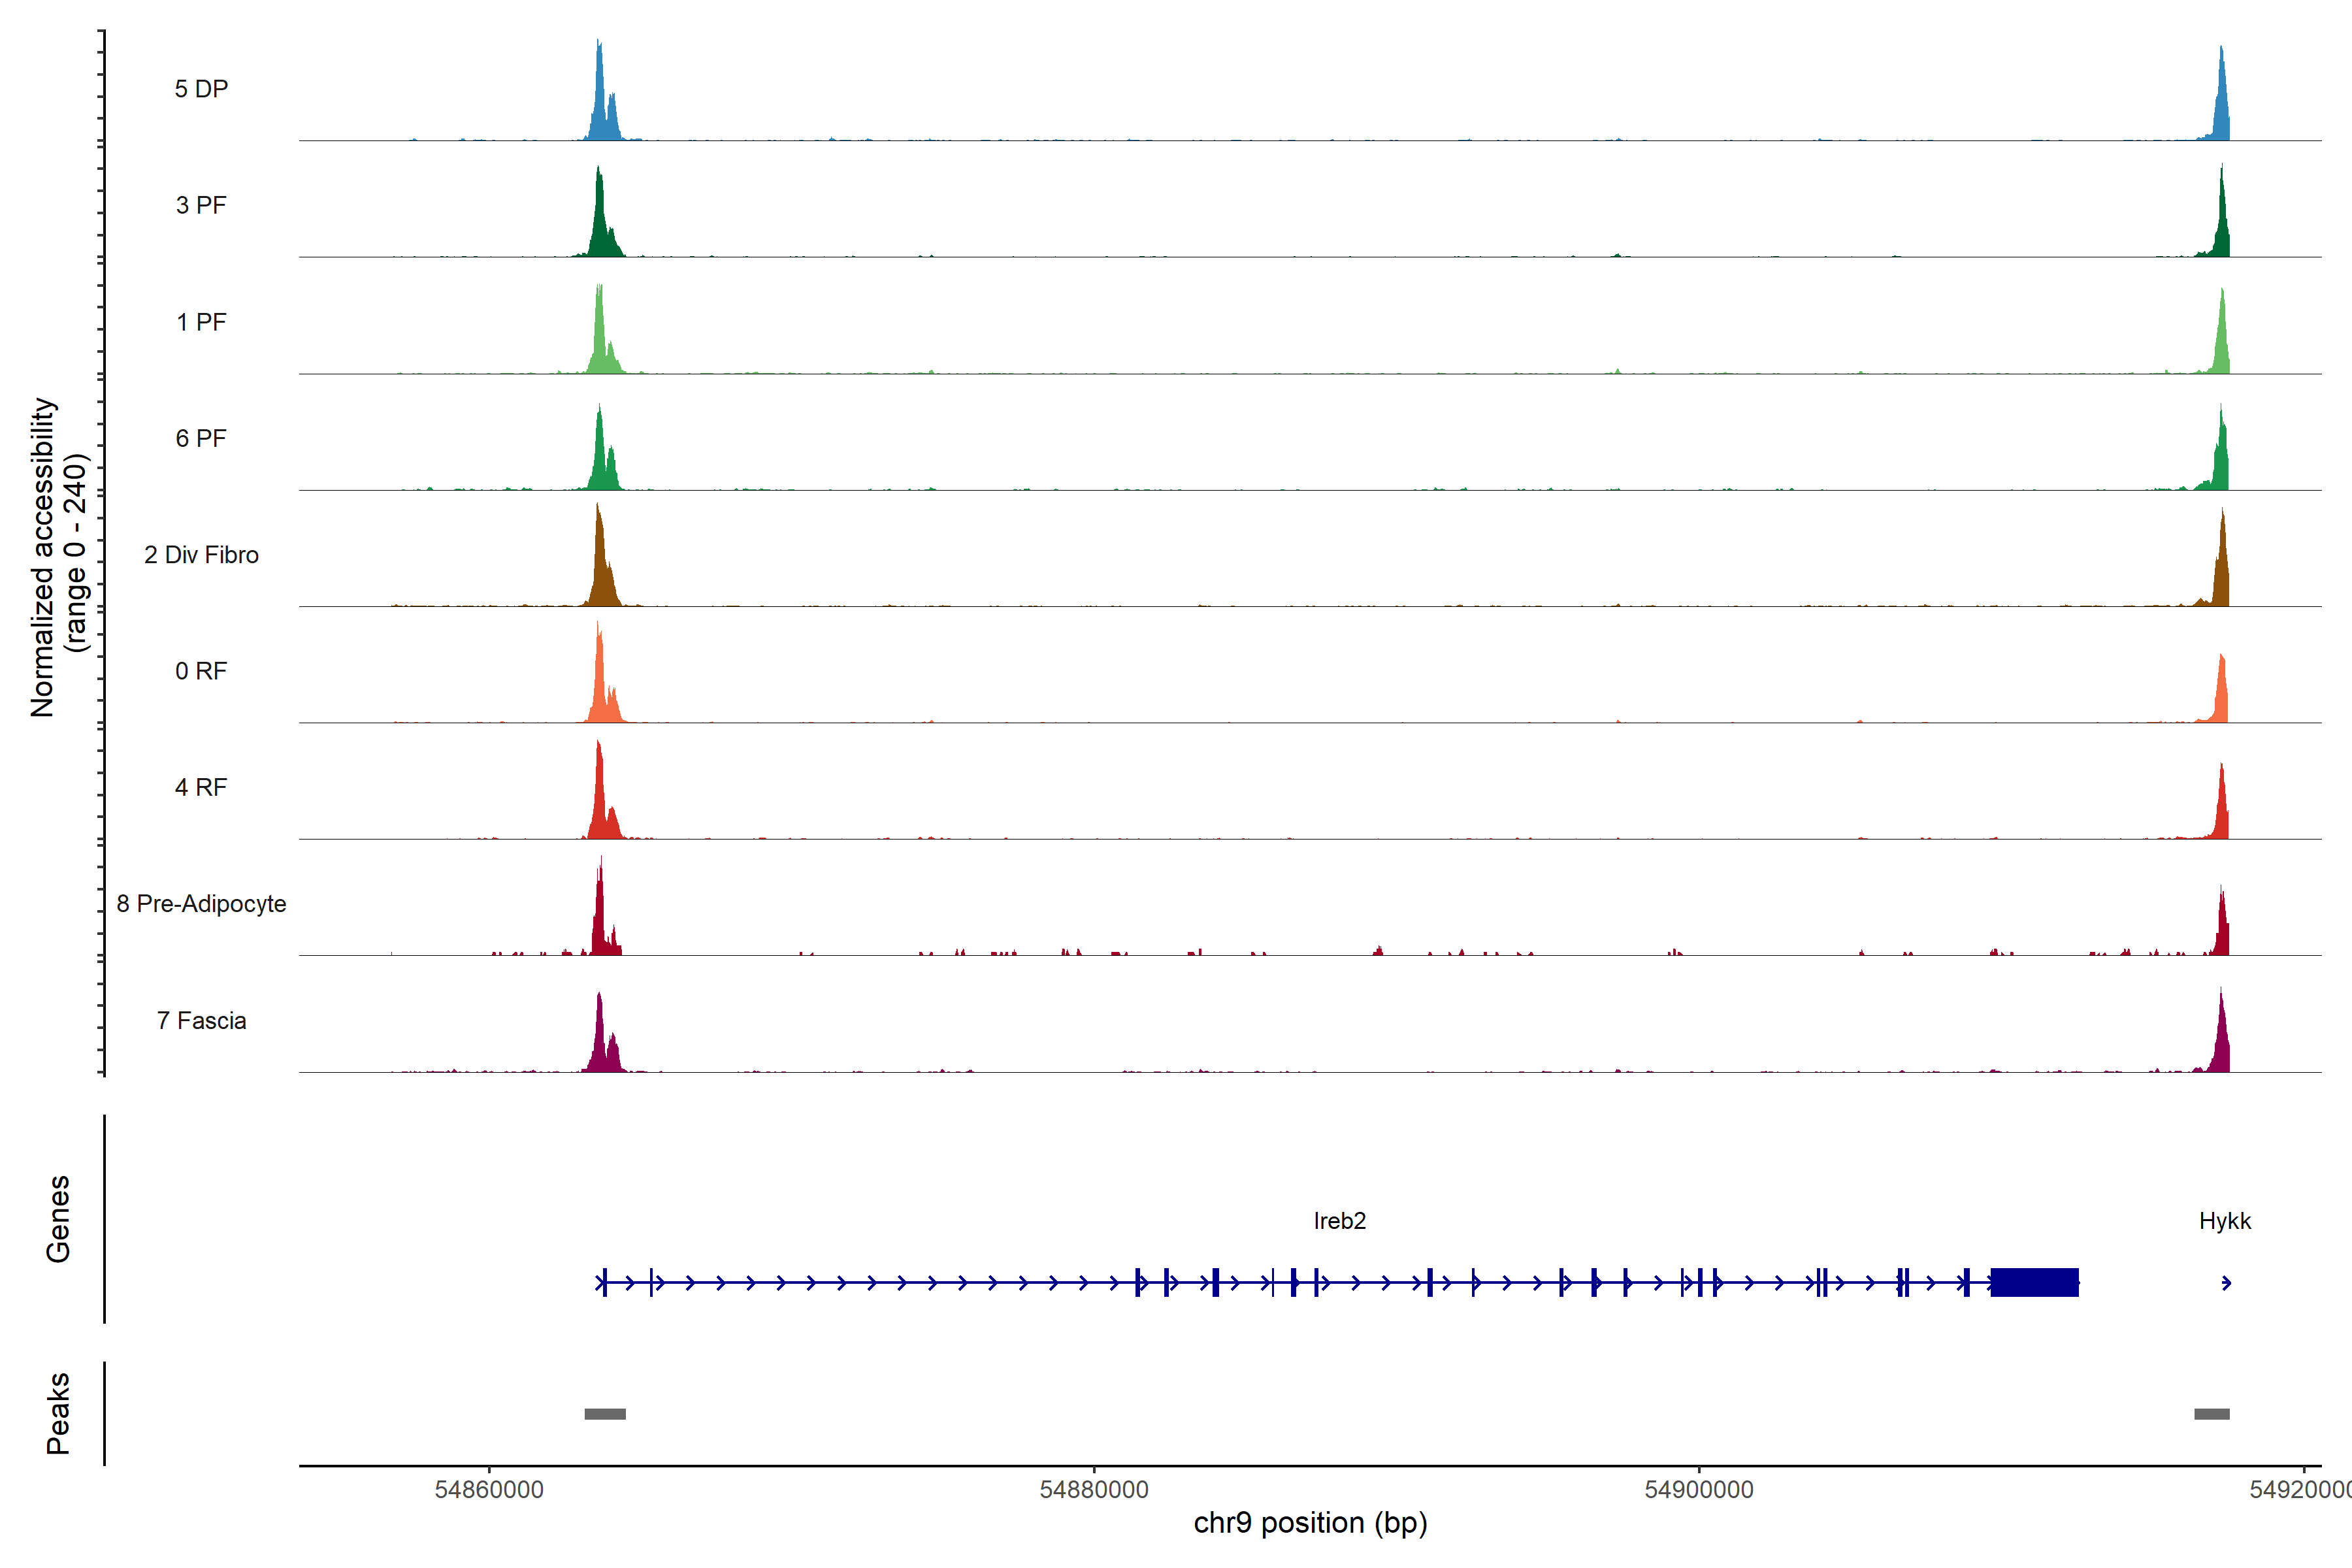The height and width of the screenshot is (1568, 2352).
Task: Click the blue 5 DP right peak
Action: click(x=2221, y=105)
